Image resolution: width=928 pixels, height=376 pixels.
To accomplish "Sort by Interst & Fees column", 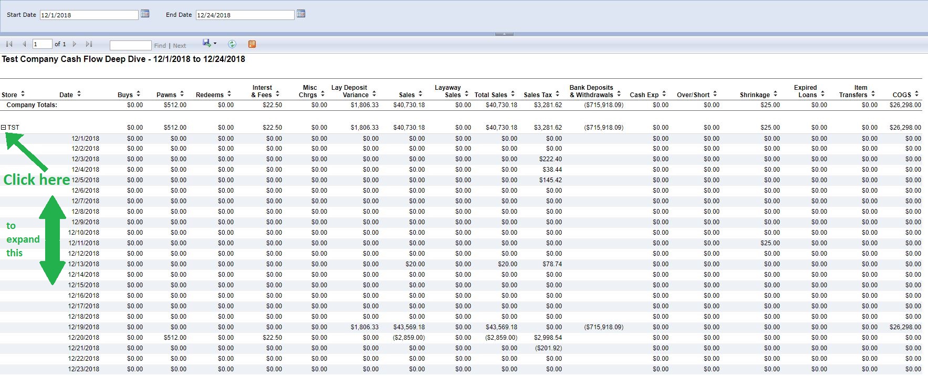I will (277, 94).
